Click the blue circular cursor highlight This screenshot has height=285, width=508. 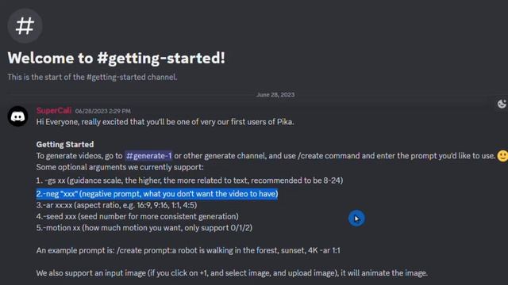(356, 218)
